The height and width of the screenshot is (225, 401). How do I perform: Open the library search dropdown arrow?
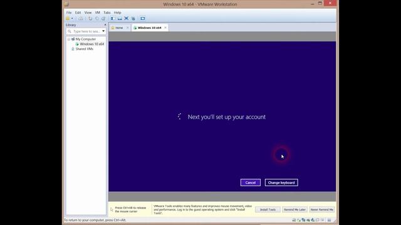103,31
